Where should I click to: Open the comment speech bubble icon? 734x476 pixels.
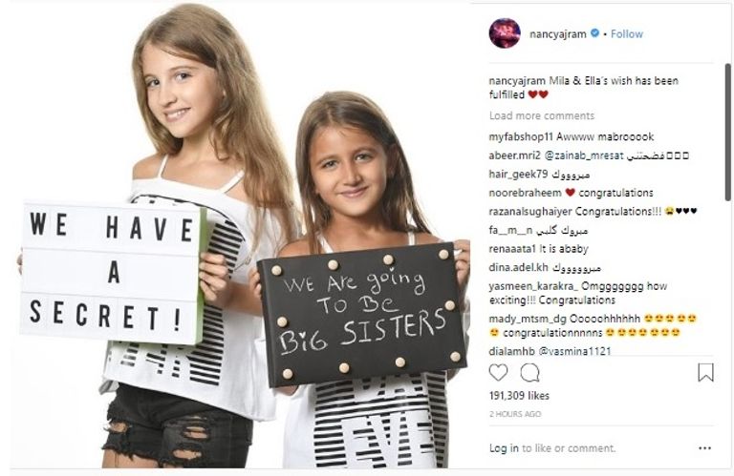point(529,373)
